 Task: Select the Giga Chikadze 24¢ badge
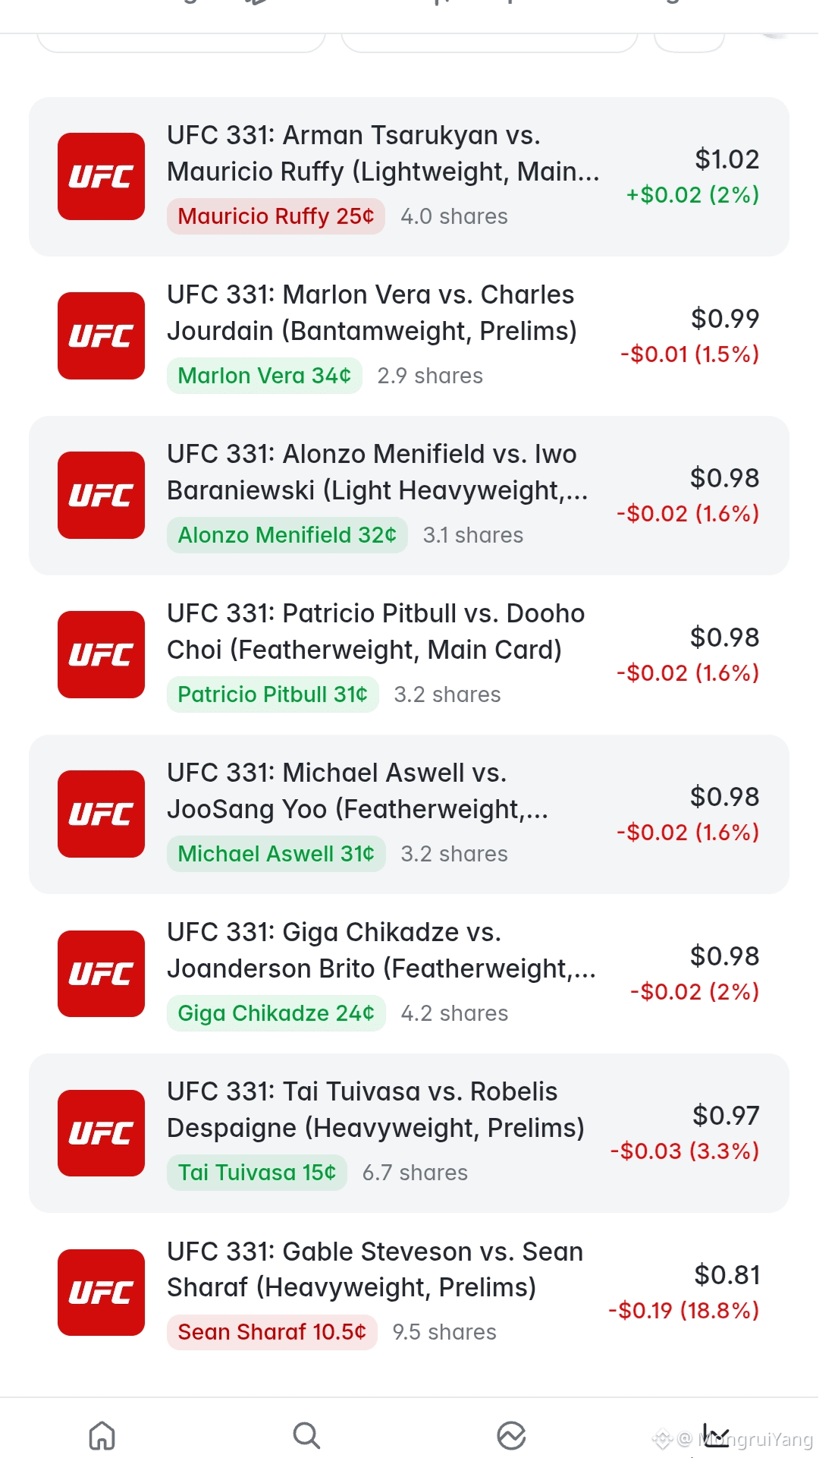click(x=276, y=1013)
